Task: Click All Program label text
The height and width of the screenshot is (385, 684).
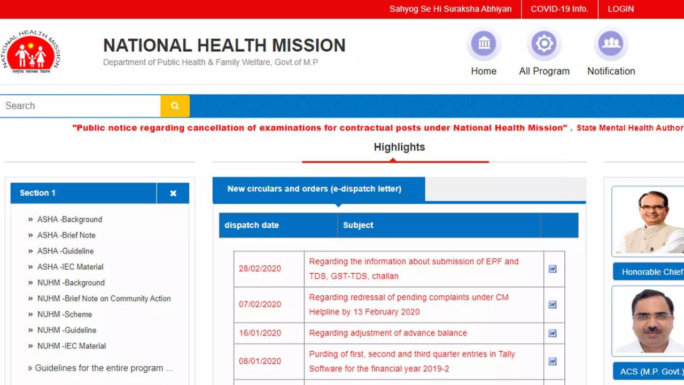Action: click(x=544, y=71)
